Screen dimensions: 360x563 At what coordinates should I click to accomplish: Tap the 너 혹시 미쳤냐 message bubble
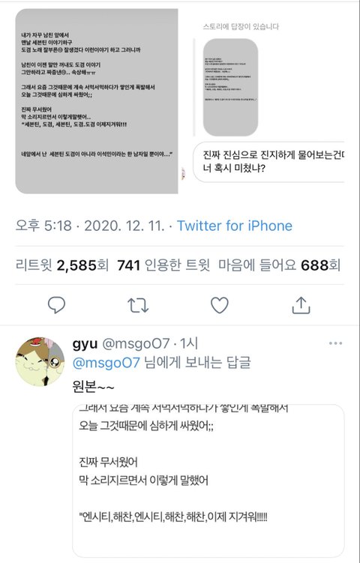click(268, 162)
